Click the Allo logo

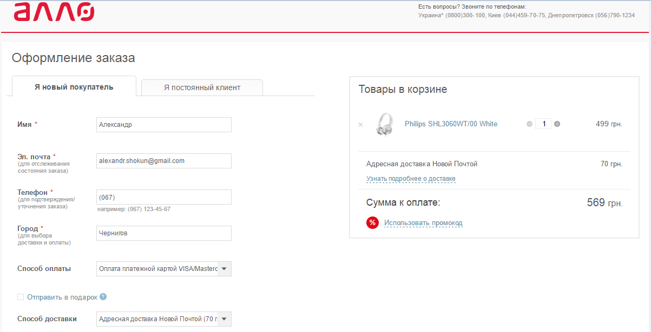(54, 12)
